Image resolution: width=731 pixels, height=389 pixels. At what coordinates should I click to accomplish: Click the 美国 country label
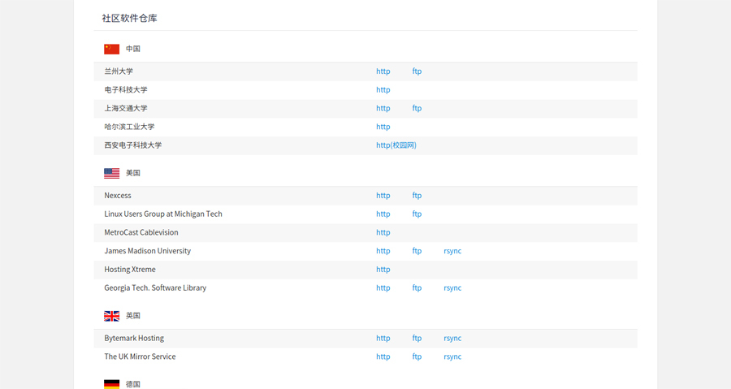[133, 173]
